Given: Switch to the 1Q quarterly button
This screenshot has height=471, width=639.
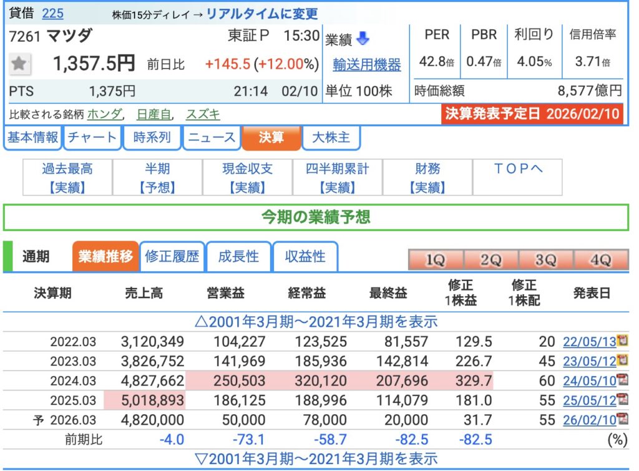Looking at the screenshot, I should pos(434,260).
